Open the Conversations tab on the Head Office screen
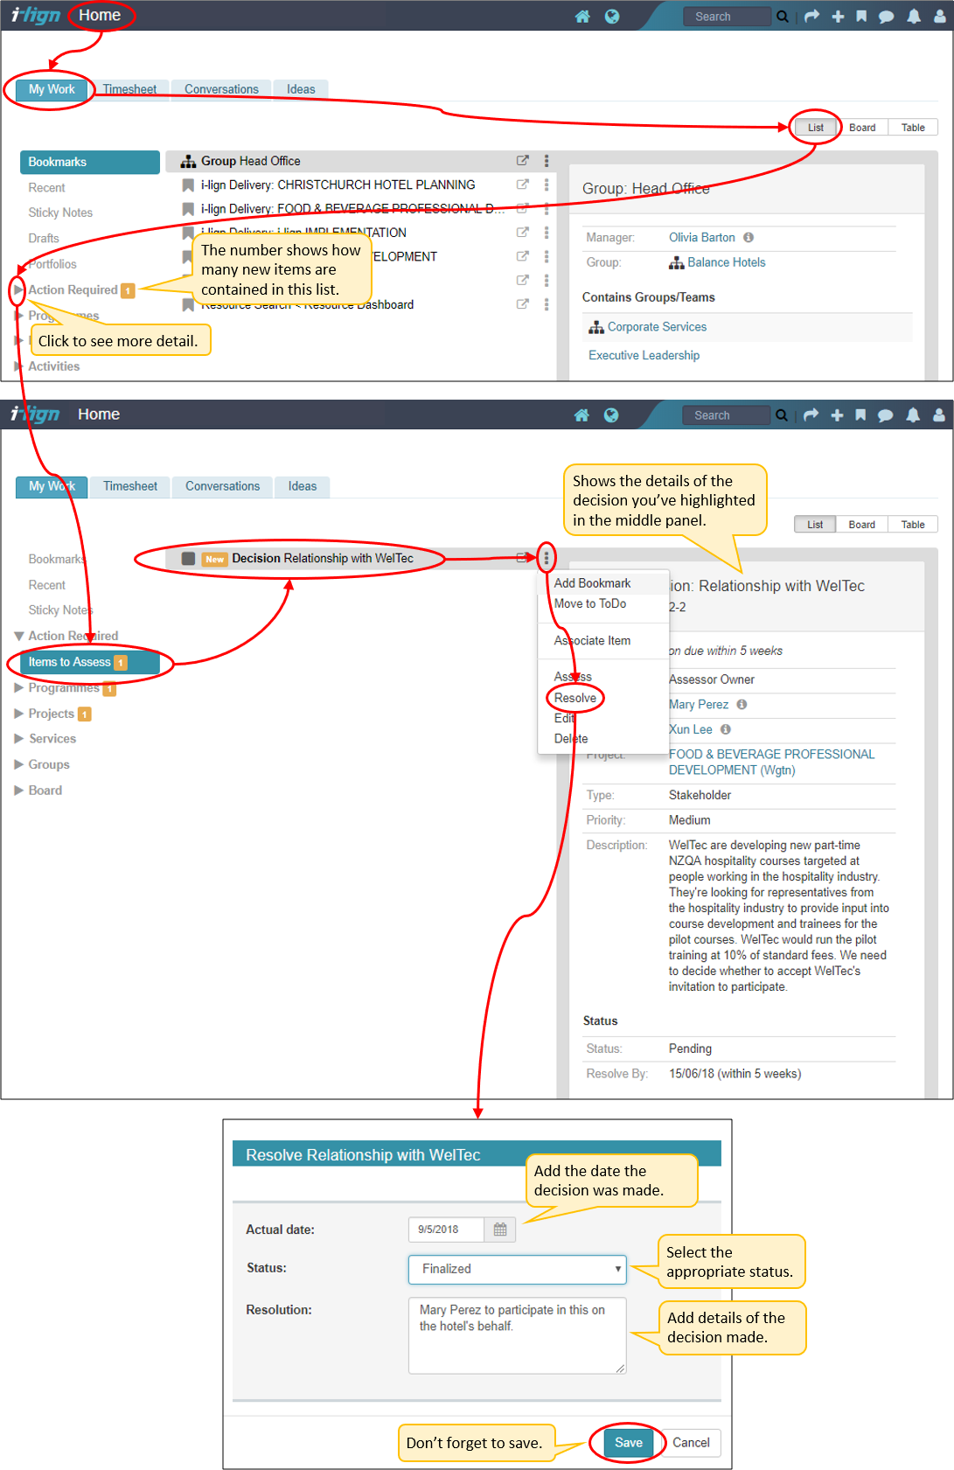The width and height of the screenshot is (954, 1470). coord(221,89)
